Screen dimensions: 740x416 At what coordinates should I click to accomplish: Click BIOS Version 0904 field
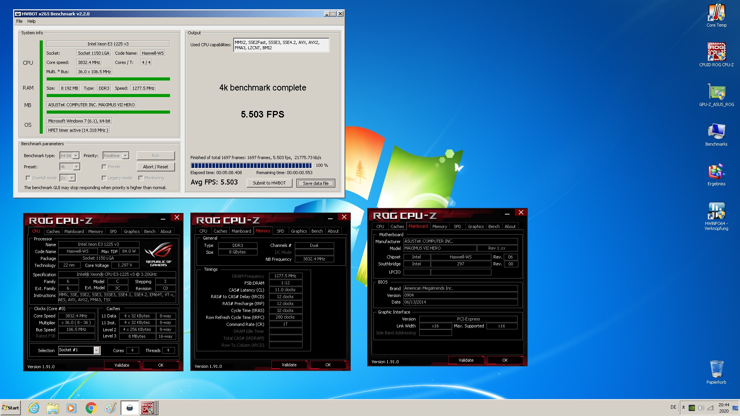click(460, 295)
